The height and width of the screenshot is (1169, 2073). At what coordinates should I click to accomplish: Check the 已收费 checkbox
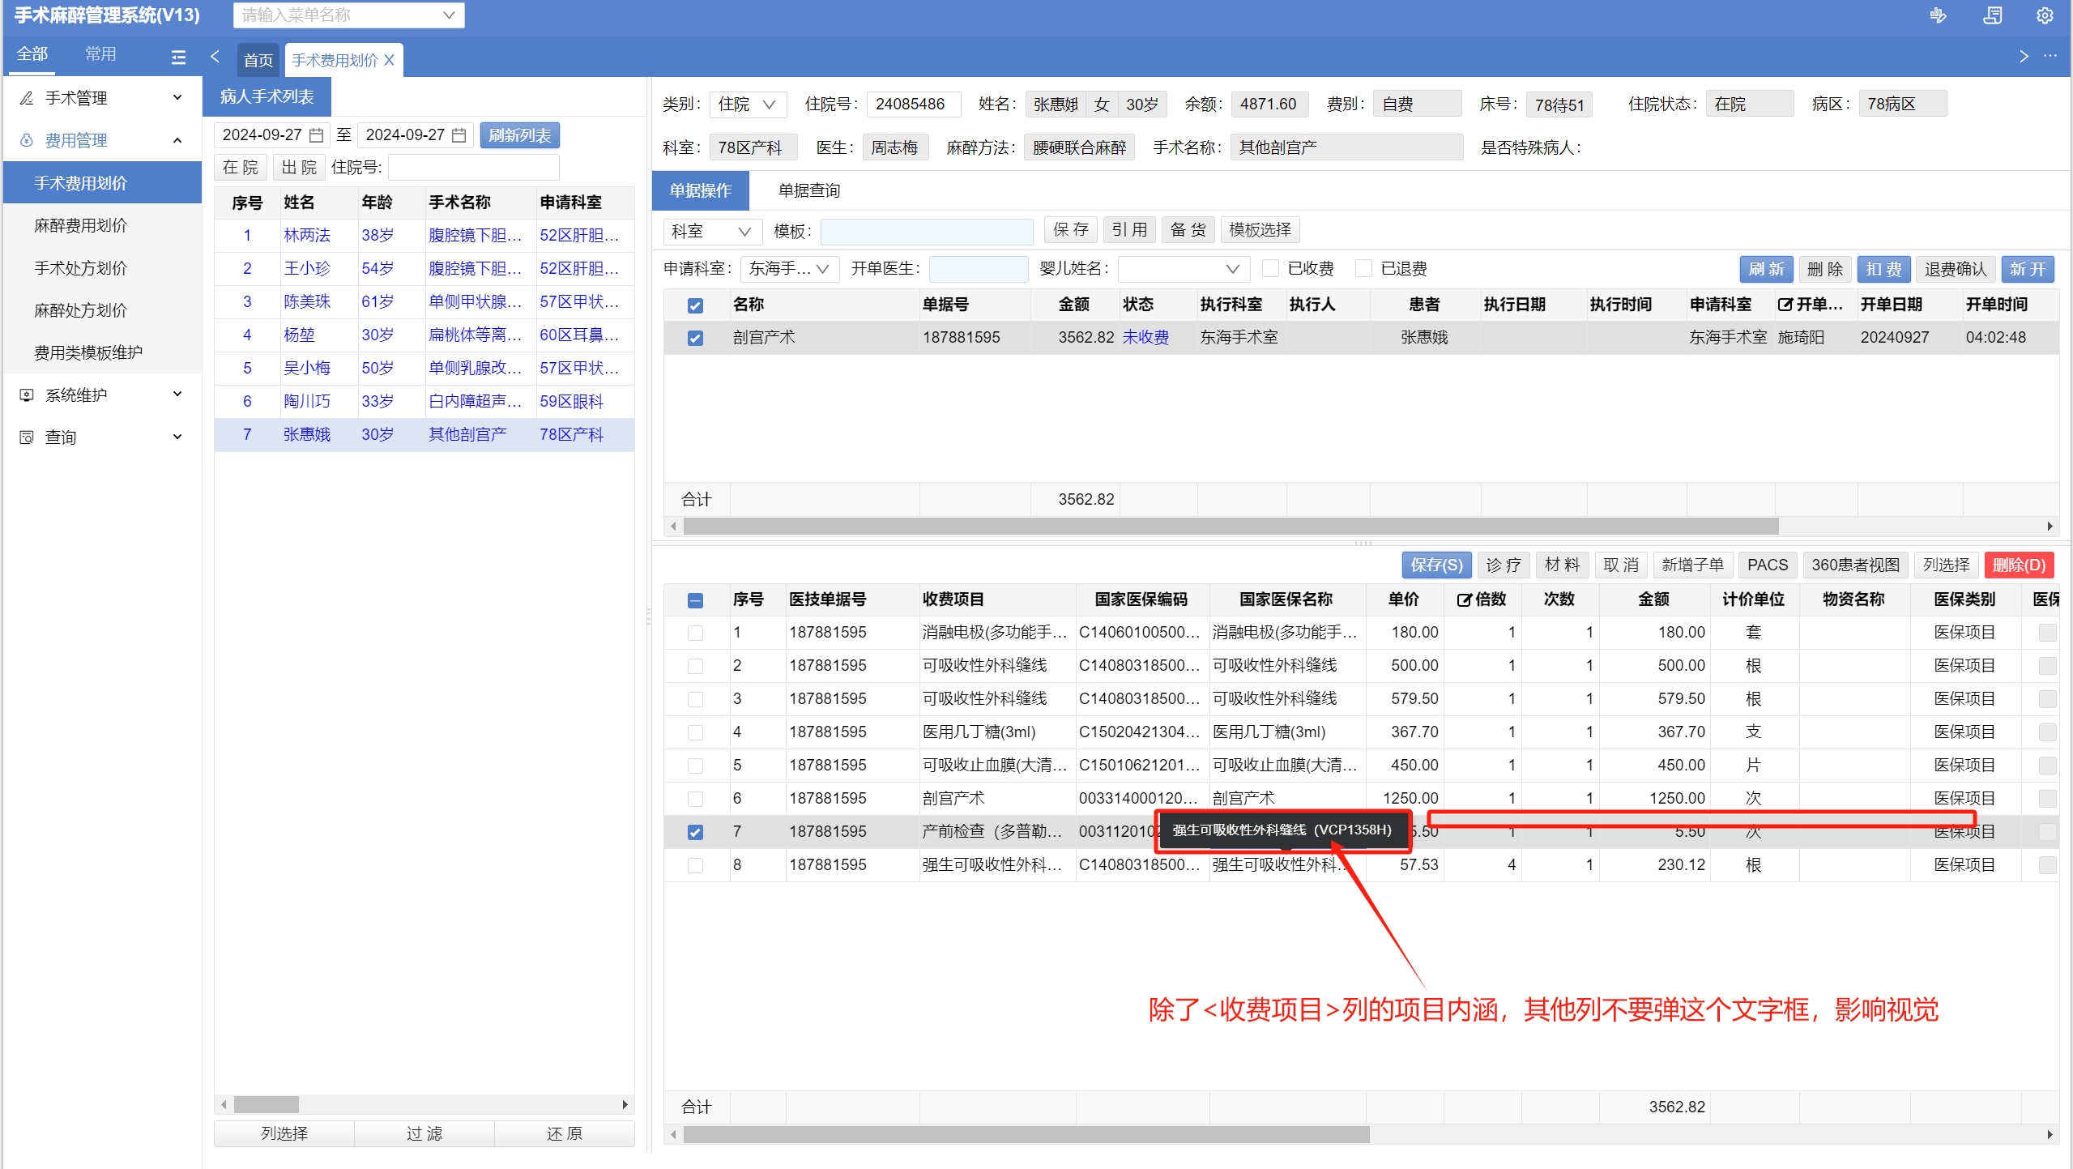point(1271,268)
